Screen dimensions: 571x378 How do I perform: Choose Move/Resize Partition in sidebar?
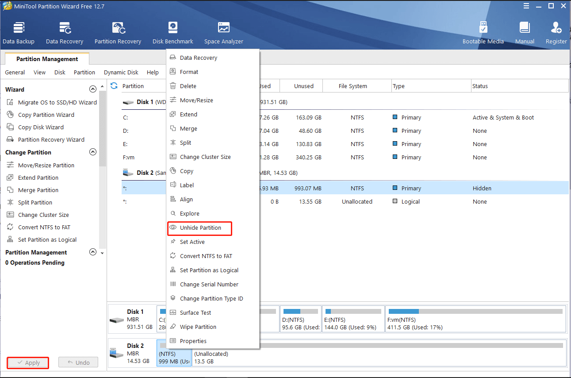point(41,165)
